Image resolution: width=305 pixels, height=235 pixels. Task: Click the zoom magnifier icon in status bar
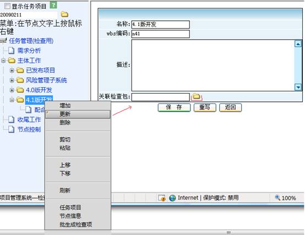(277, 198)
